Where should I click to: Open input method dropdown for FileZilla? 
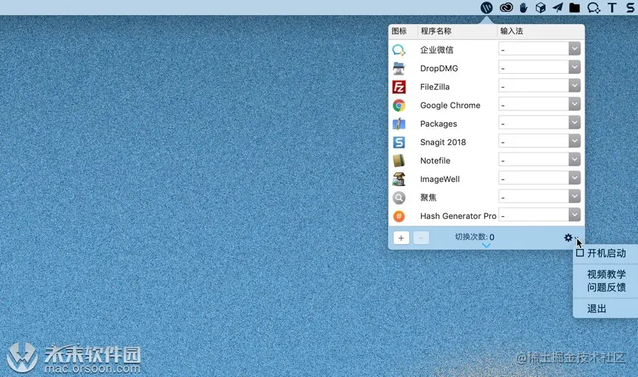coord(574,86)
